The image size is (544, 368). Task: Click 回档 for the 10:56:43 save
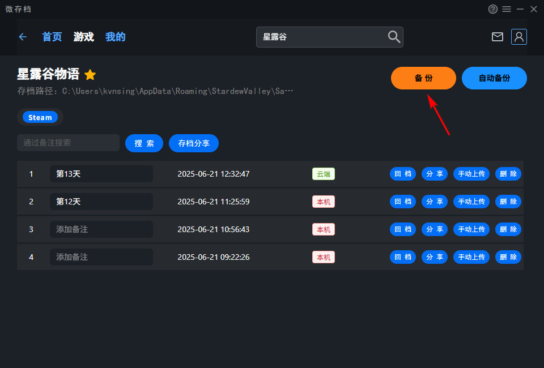403,229
